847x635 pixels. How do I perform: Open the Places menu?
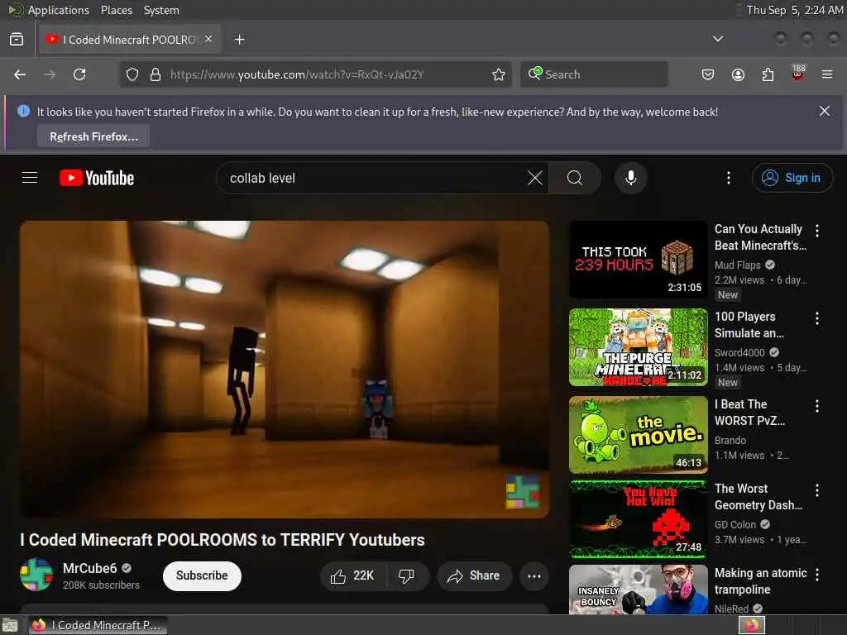click(x=117, y=10)
